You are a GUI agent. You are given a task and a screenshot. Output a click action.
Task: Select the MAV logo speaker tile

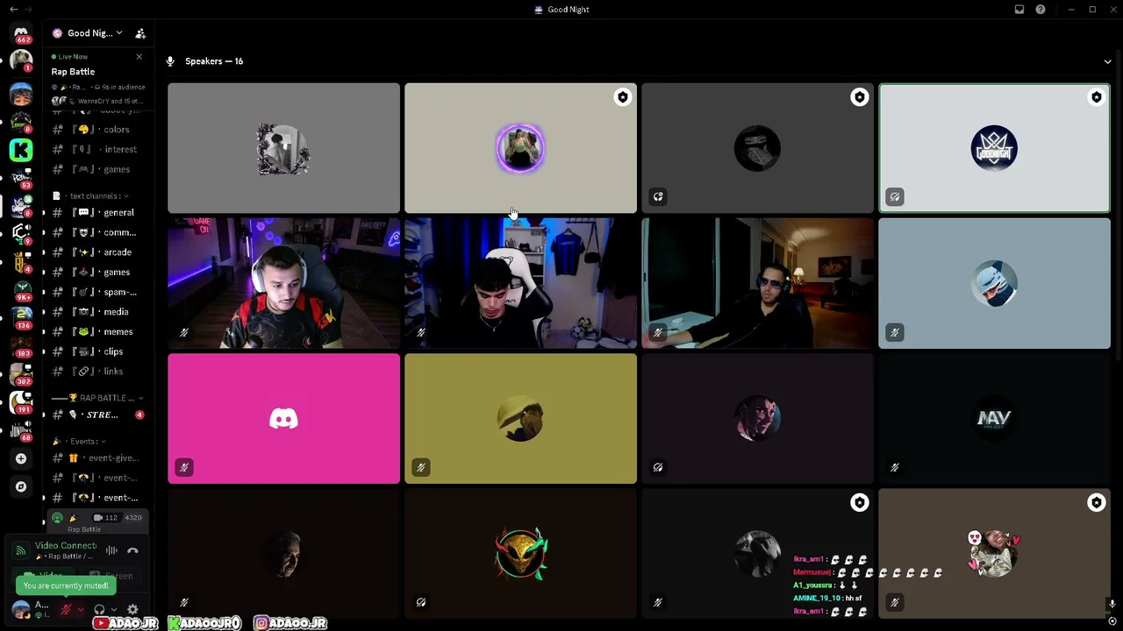[x=994, y=418]
